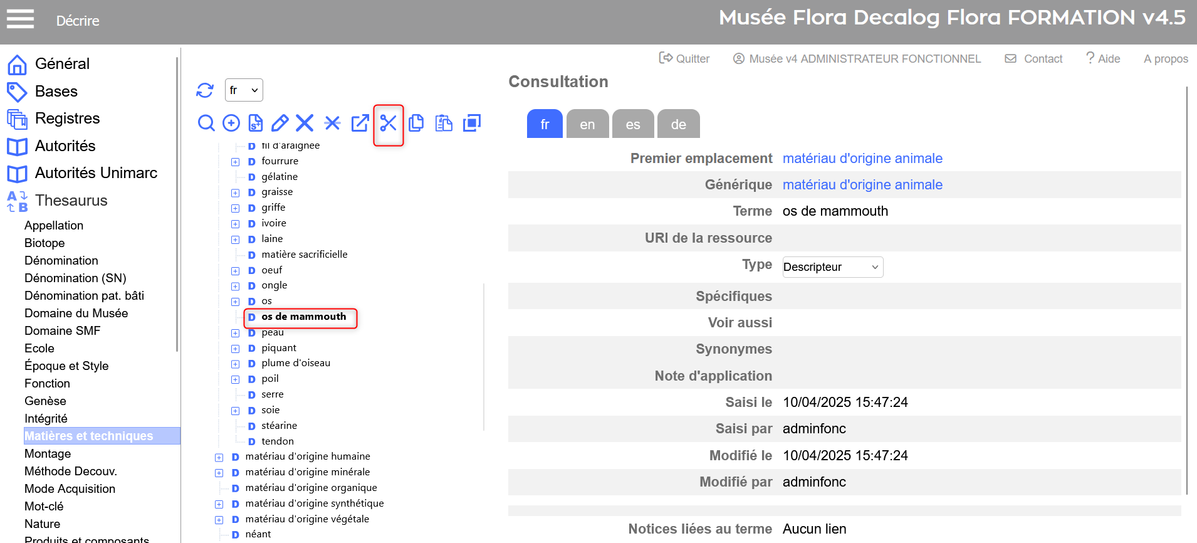Expand the ivoire tree node
The width and height of the screenshot is (1197, 543).
pyautogui.click(x=236, y=224)
